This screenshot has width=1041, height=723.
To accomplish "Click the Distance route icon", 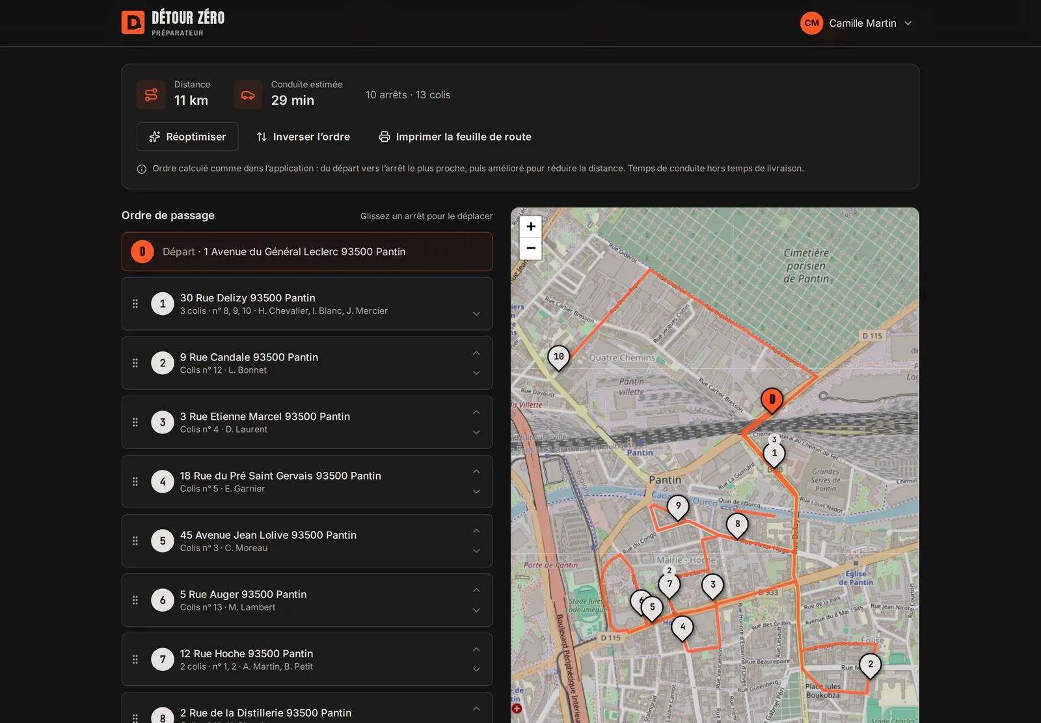I will (x=151, y=95).
